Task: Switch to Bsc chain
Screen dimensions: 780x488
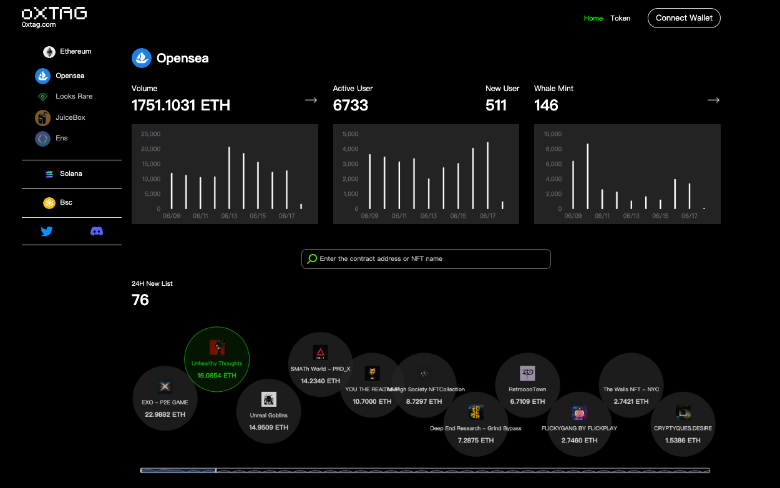Action: point(66,203)
